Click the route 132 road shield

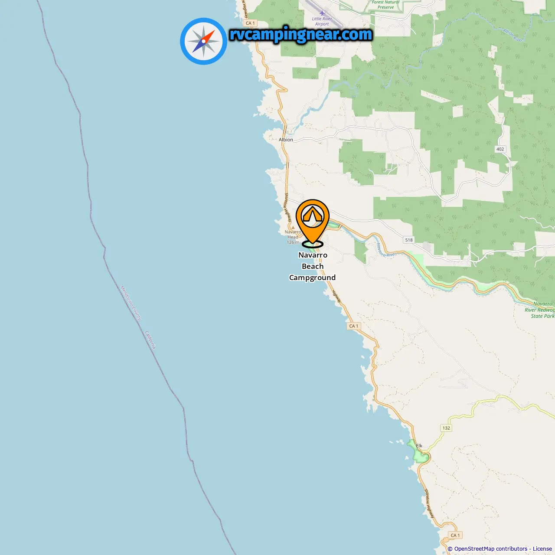click(446, 428)
